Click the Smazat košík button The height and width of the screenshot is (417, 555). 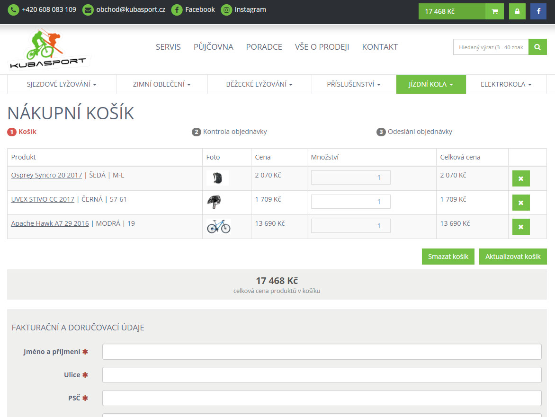[448, 257]
